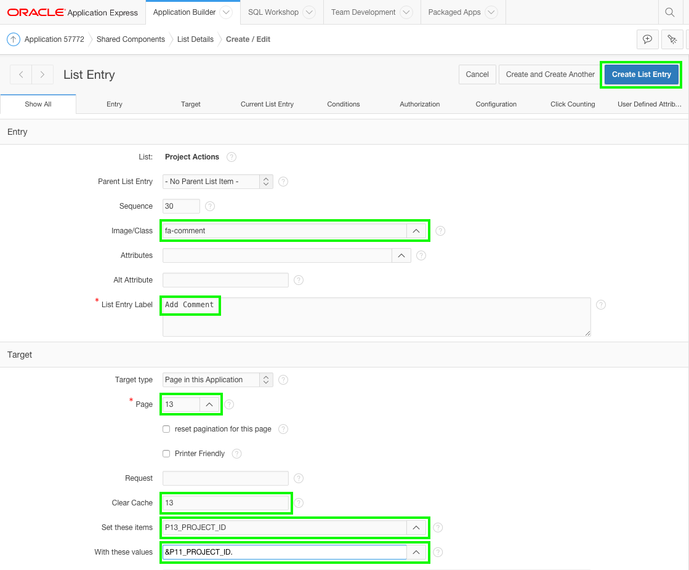Check the Printer Friendly checkbox
689x570 pixels.
[x=166, y=454]
